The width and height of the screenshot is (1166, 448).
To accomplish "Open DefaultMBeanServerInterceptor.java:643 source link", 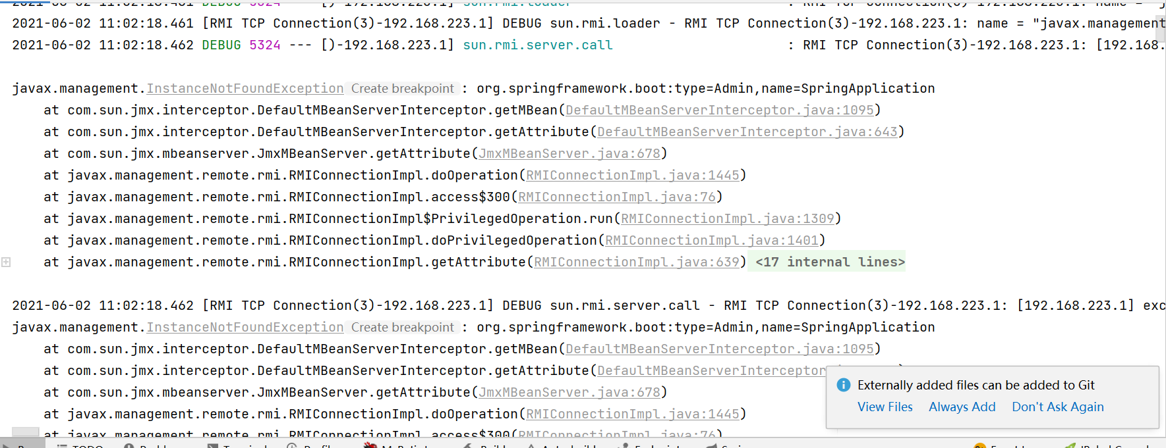I will (x=747, y=132).
